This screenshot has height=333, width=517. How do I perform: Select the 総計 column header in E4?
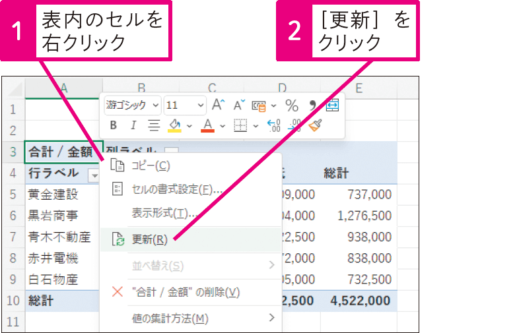(x=336, y=173)
